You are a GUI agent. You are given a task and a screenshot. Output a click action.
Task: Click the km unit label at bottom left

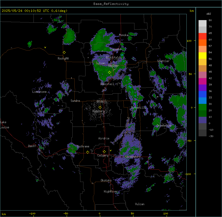(4, 214)
